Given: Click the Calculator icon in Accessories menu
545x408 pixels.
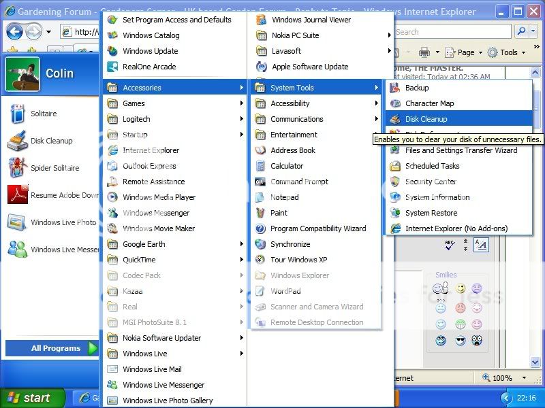Looking at the screenshot, I should tap(260, 166).
